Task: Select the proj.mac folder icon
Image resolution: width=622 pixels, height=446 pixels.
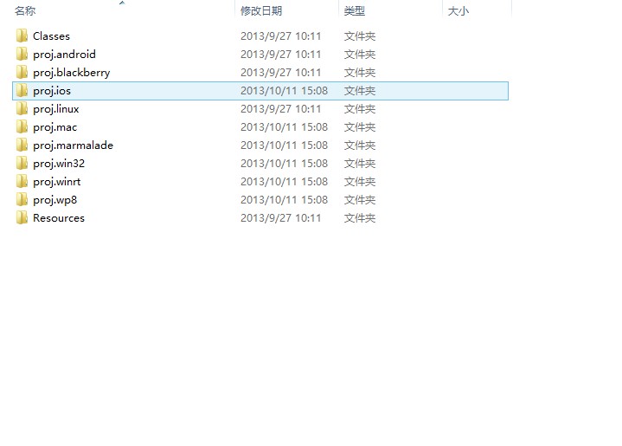Action: 22,127
